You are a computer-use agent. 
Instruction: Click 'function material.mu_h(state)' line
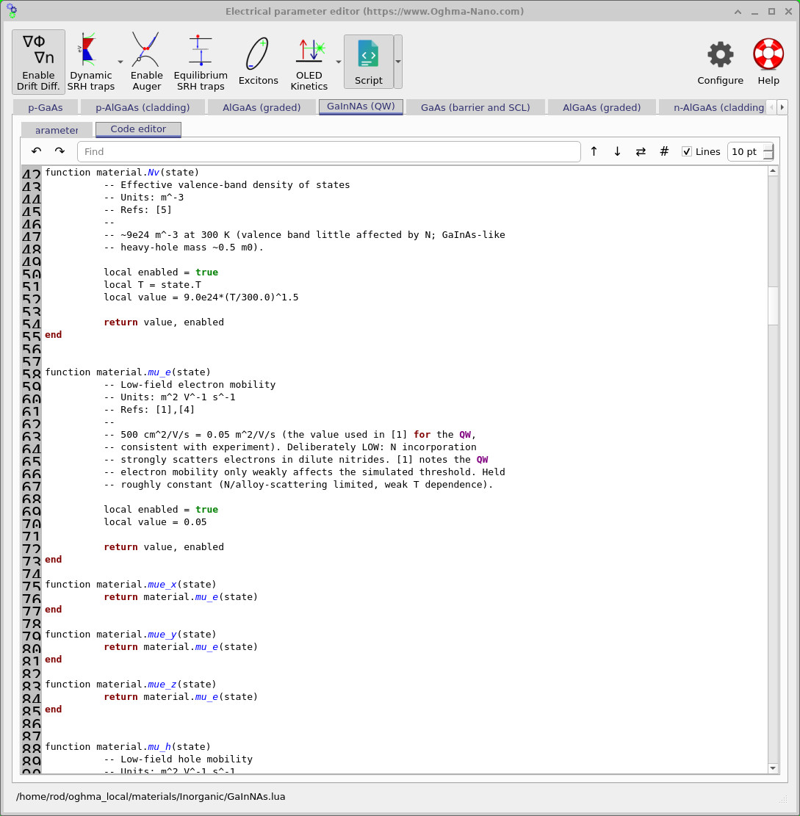[x=128, y=747]
